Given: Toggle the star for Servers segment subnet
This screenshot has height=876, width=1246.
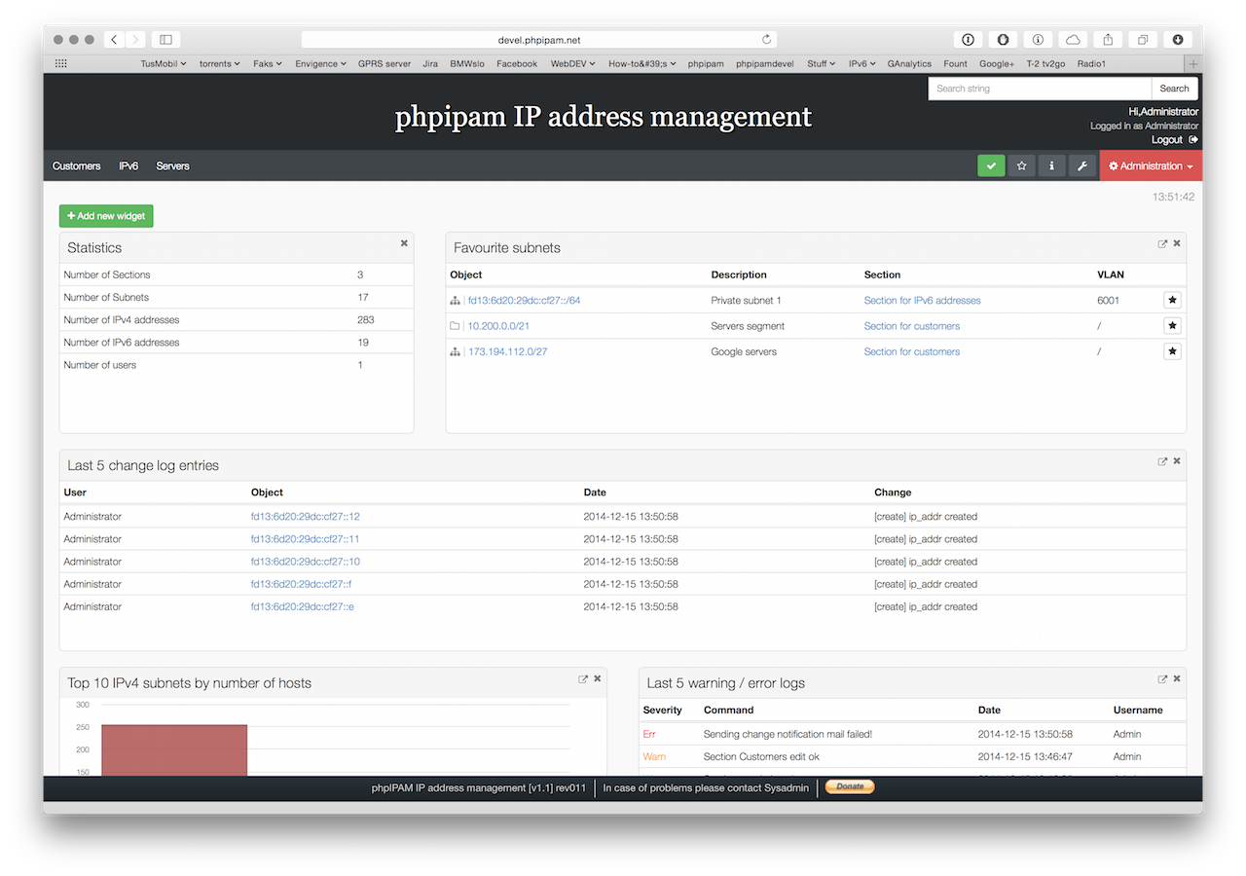Looking at the screenshot, I should point(1172,325).
